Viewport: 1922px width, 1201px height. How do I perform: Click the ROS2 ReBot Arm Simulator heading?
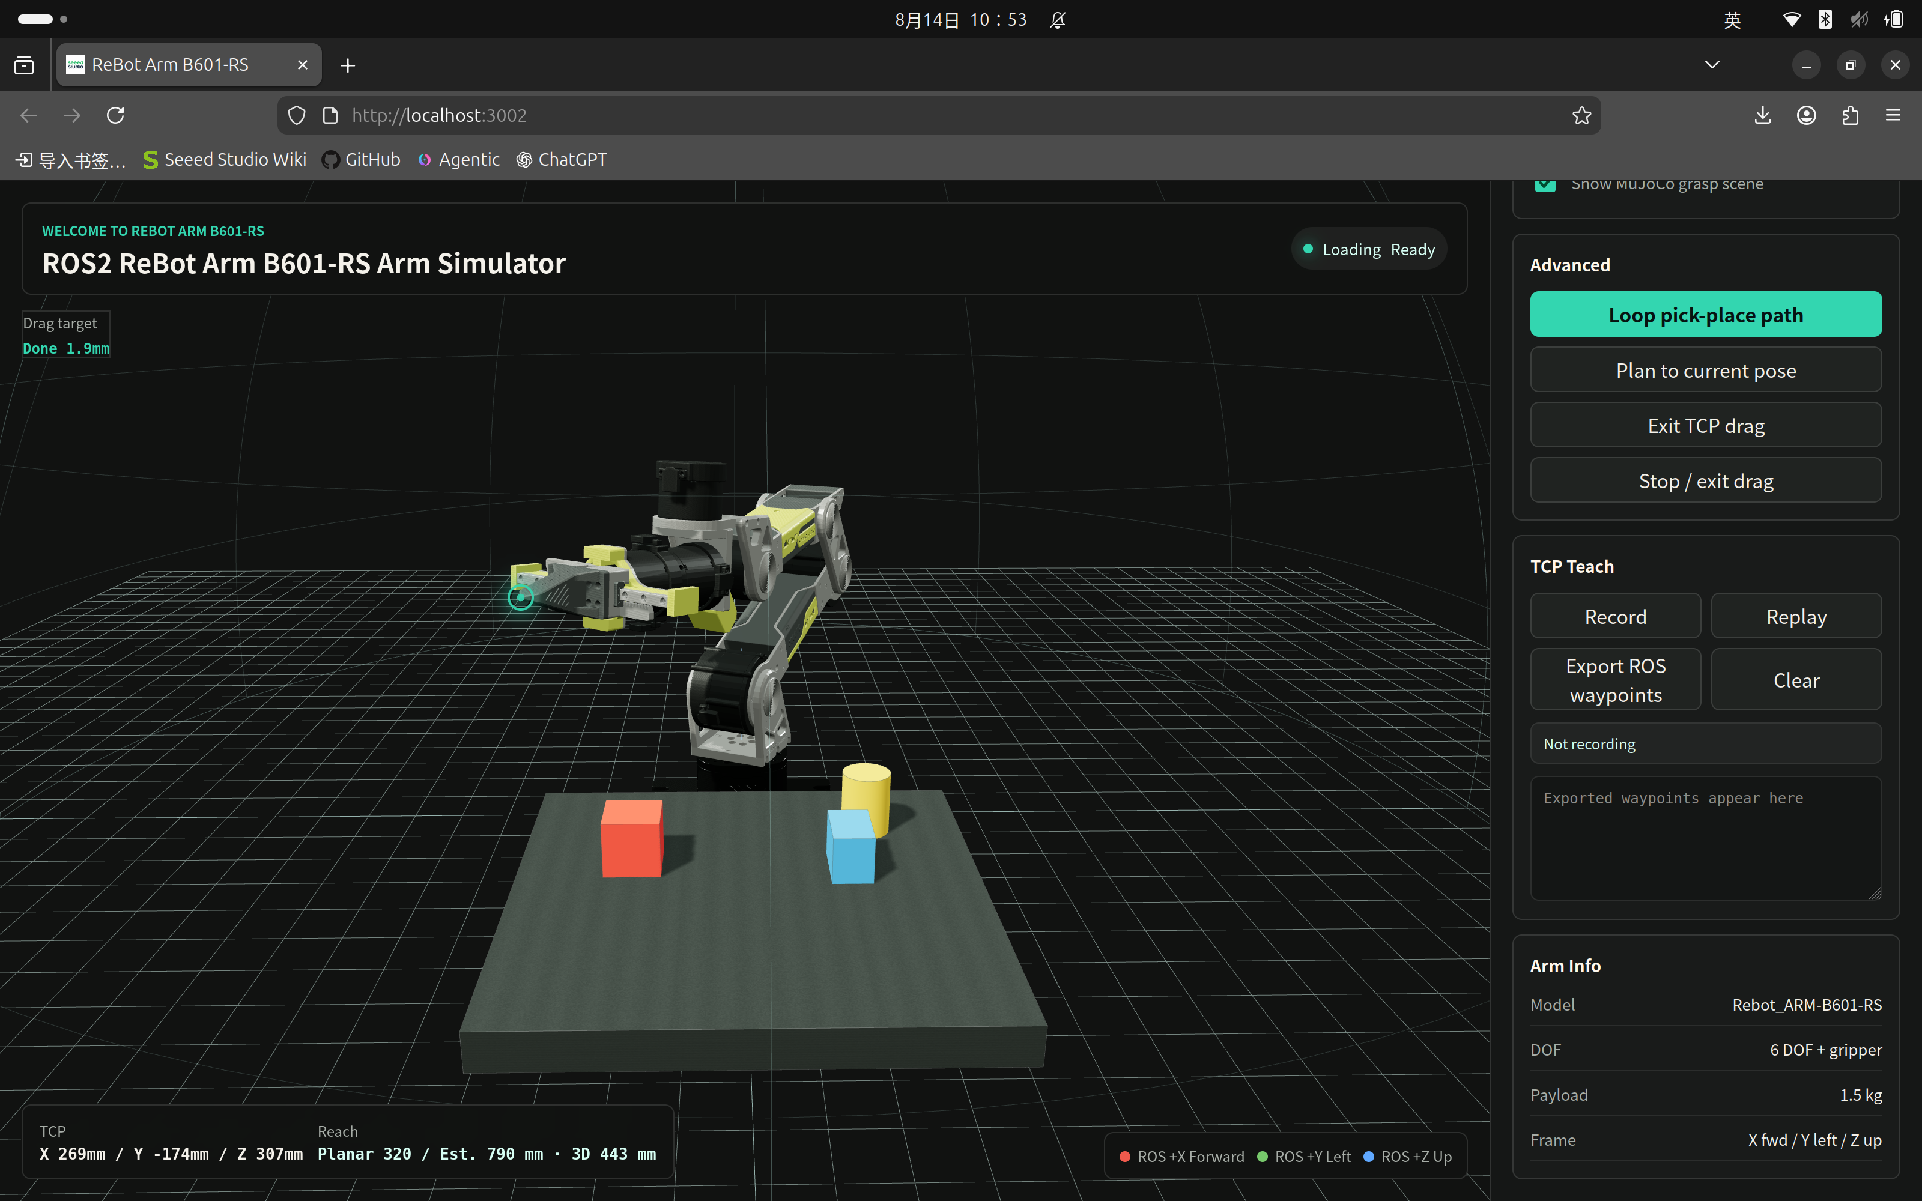[303, 263]
